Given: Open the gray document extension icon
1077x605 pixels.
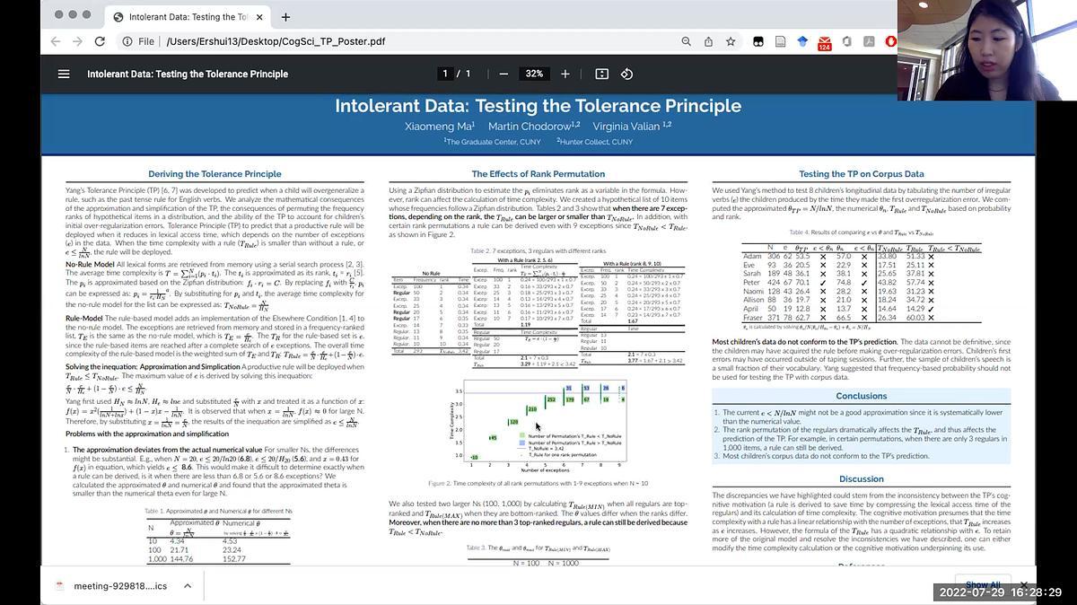Looking at the screenshot, I should 779,41.
